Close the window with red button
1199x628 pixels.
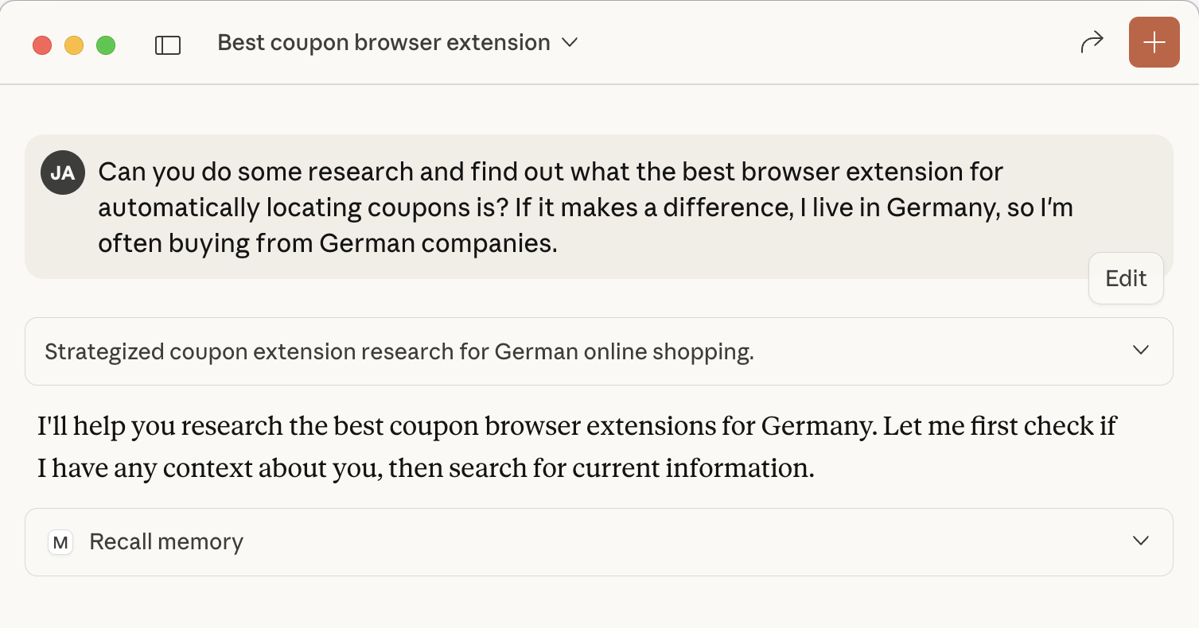[42, 45]
